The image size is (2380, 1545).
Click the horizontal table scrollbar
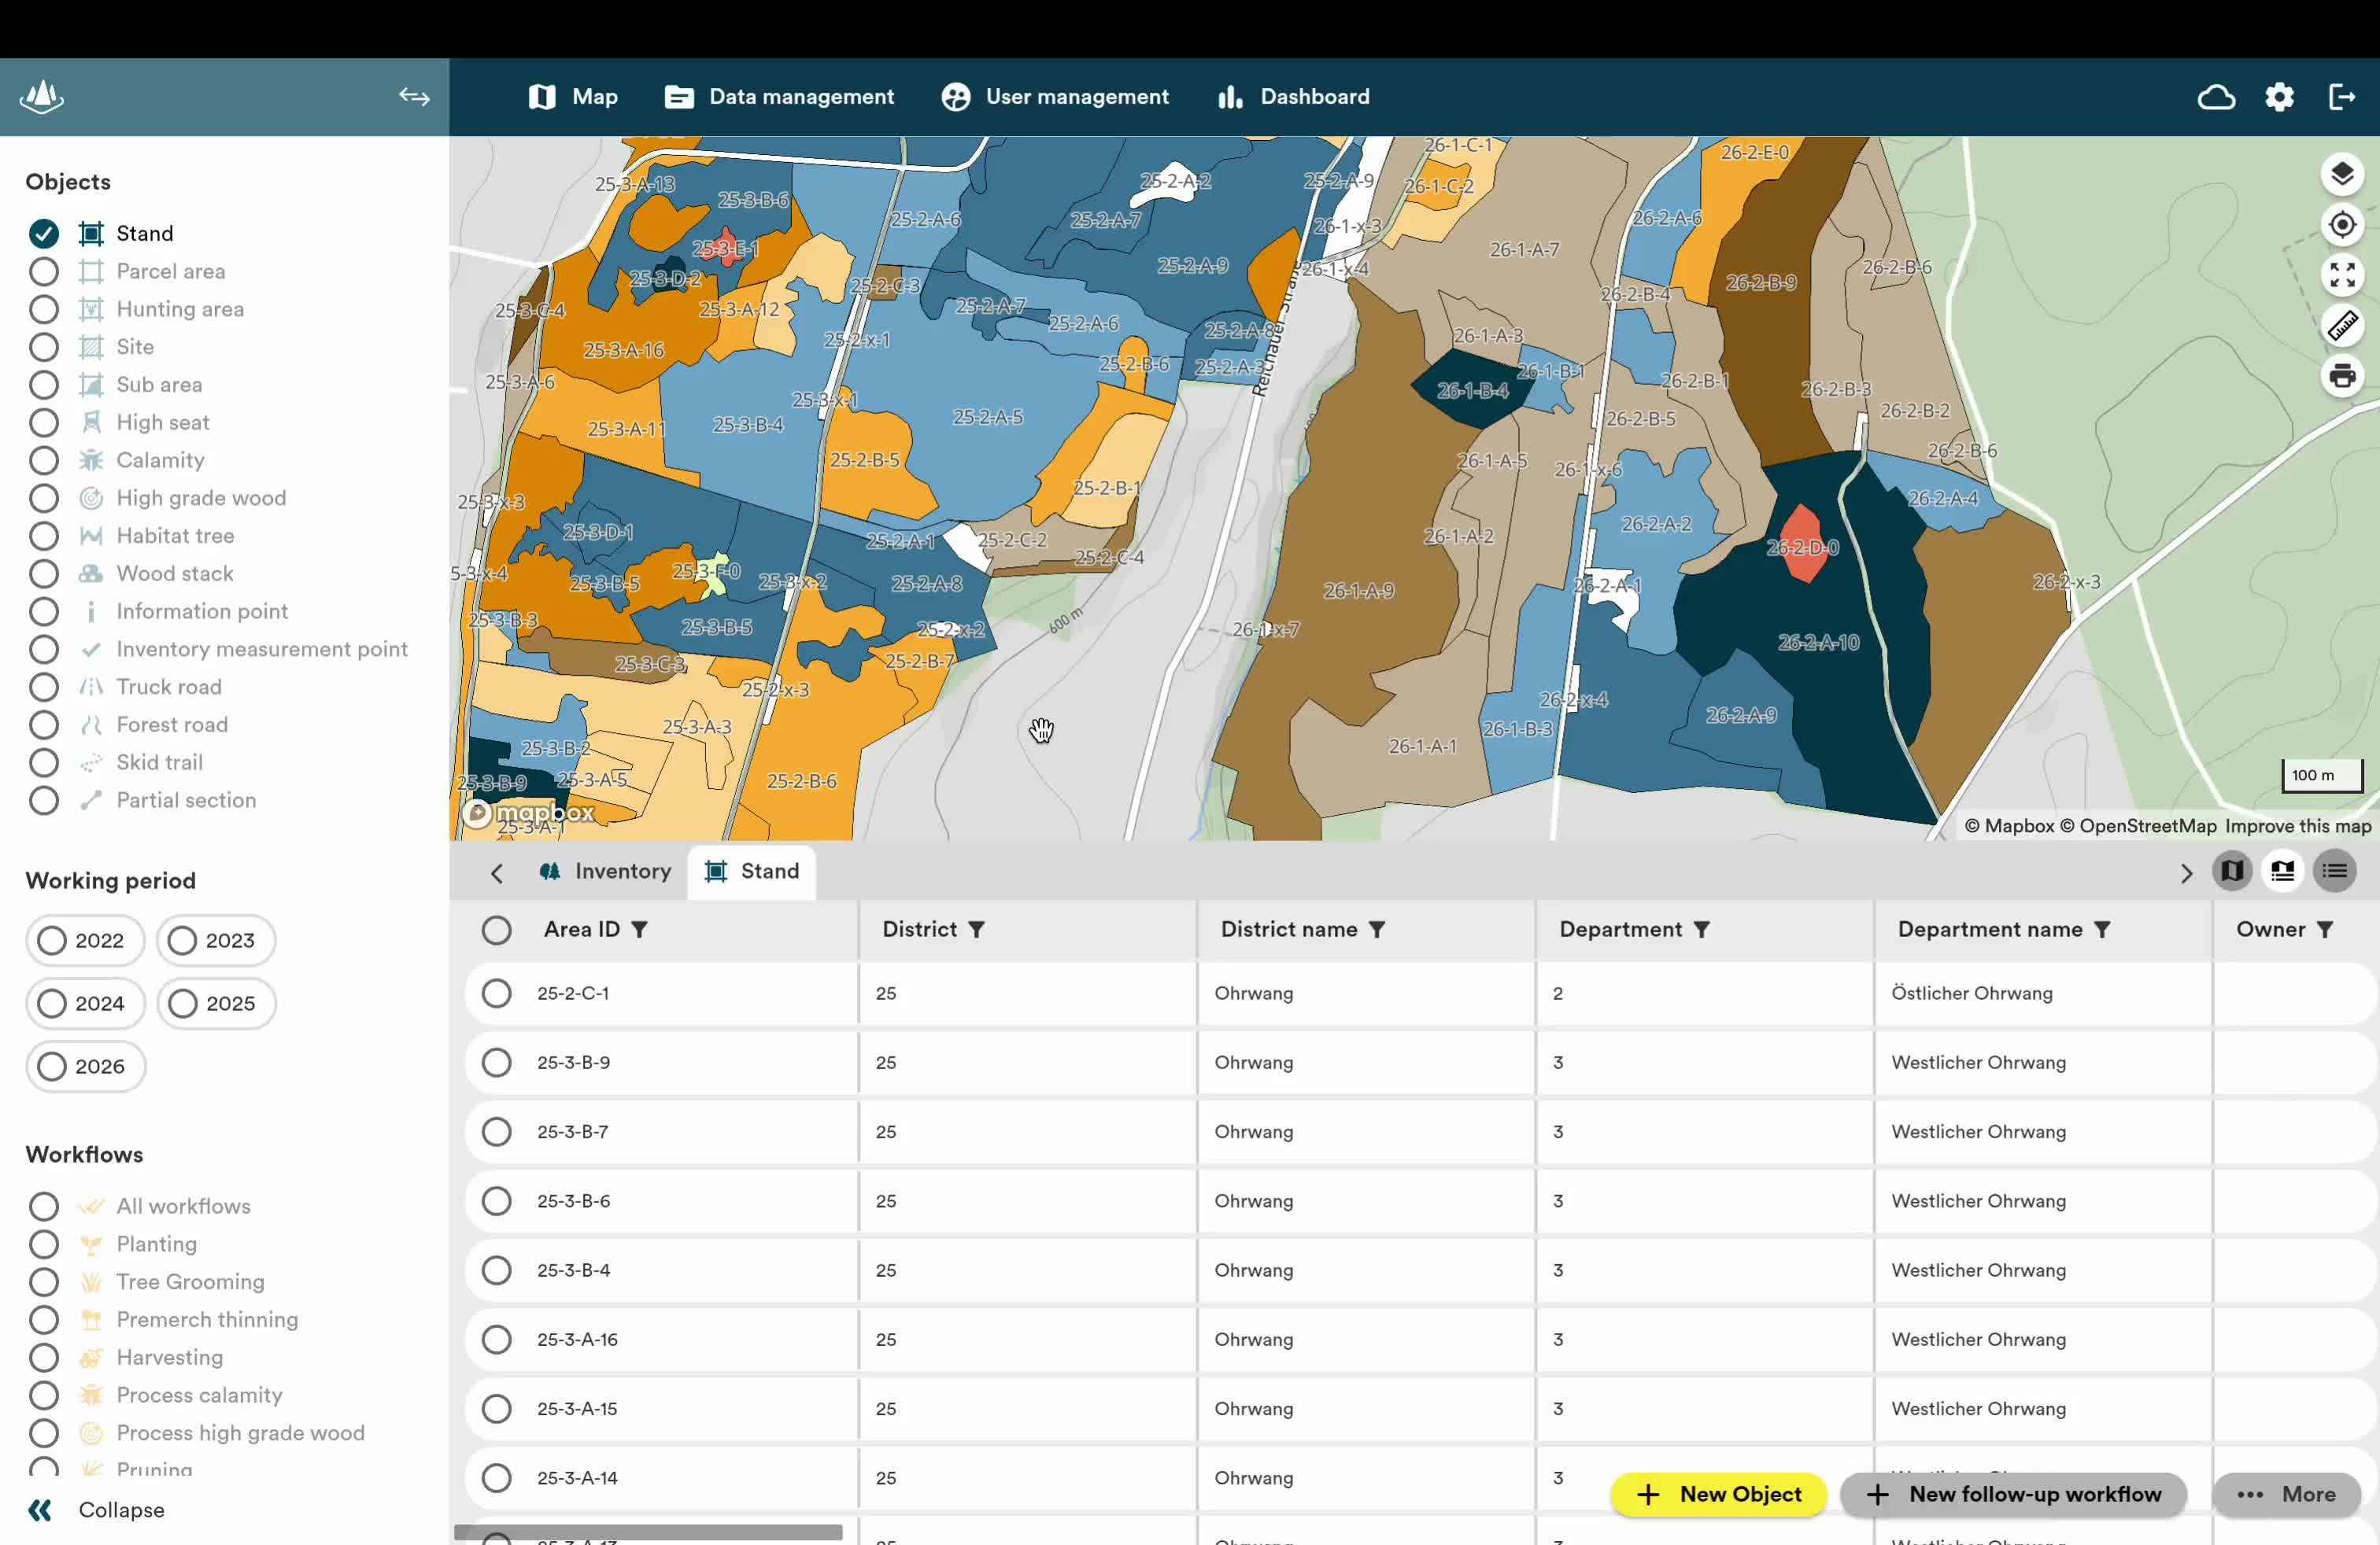click(x=648, y=1532)
